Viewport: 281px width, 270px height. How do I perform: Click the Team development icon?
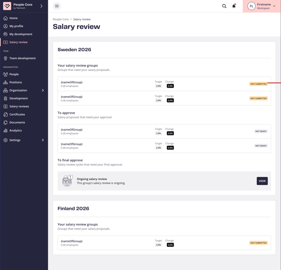coord(5,58)
